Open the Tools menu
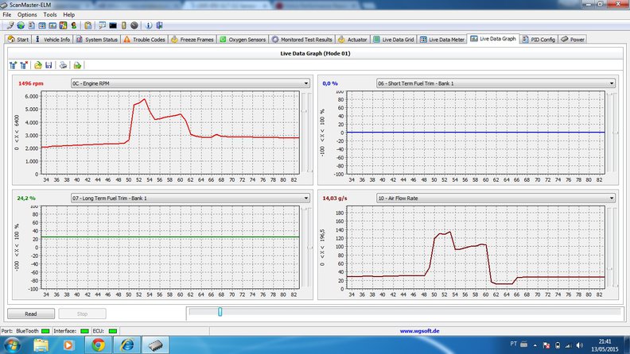Image resolution: width=630 pixels, height=354 pixels. [x=49, y=14]
